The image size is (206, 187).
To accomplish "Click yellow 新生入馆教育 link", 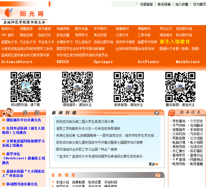I will (x=175, y=42).
